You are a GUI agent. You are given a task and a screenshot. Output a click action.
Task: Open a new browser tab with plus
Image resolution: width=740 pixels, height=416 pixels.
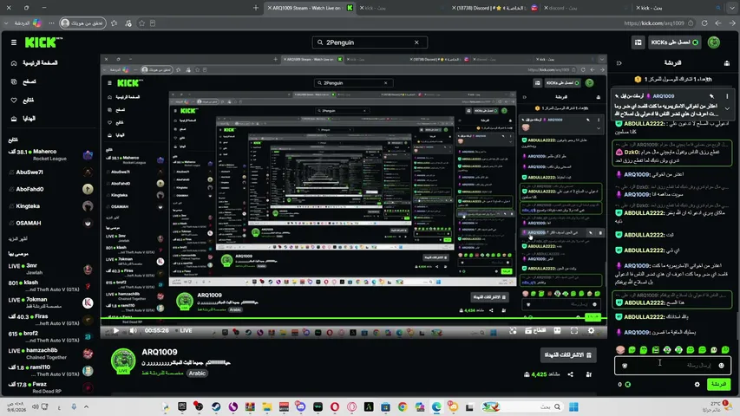[256, 8]
